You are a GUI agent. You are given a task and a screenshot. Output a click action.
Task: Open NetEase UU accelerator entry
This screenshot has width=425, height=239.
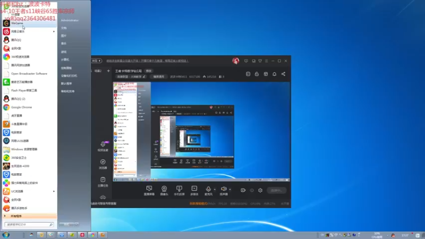29,141
